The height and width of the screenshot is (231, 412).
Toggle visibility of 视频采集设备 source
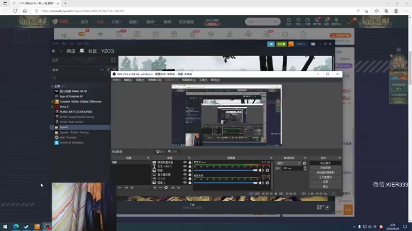[x=185, y=162]
